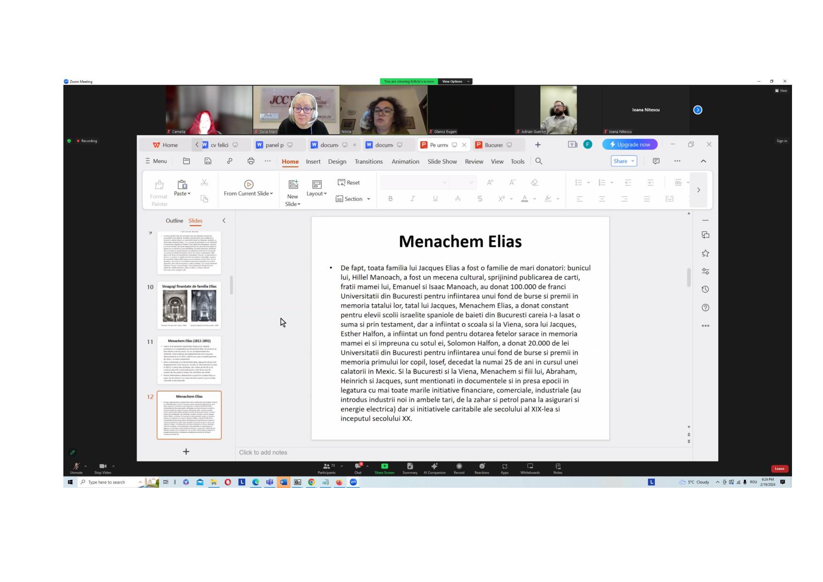
Task: Click the red Leave meeting button
Action: (779, 469)
